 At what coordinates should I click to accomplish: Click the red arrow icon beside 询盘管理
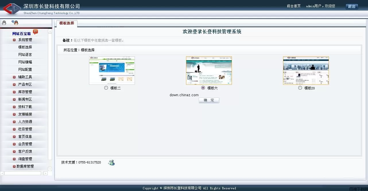[14, 159]
